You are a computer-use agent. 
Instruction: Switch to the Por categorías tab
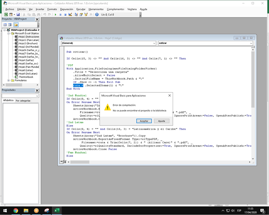[23, 101]
